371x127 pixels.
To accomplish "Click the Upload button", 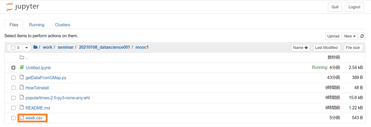I will pyautogui.click(x=333, y=36).
